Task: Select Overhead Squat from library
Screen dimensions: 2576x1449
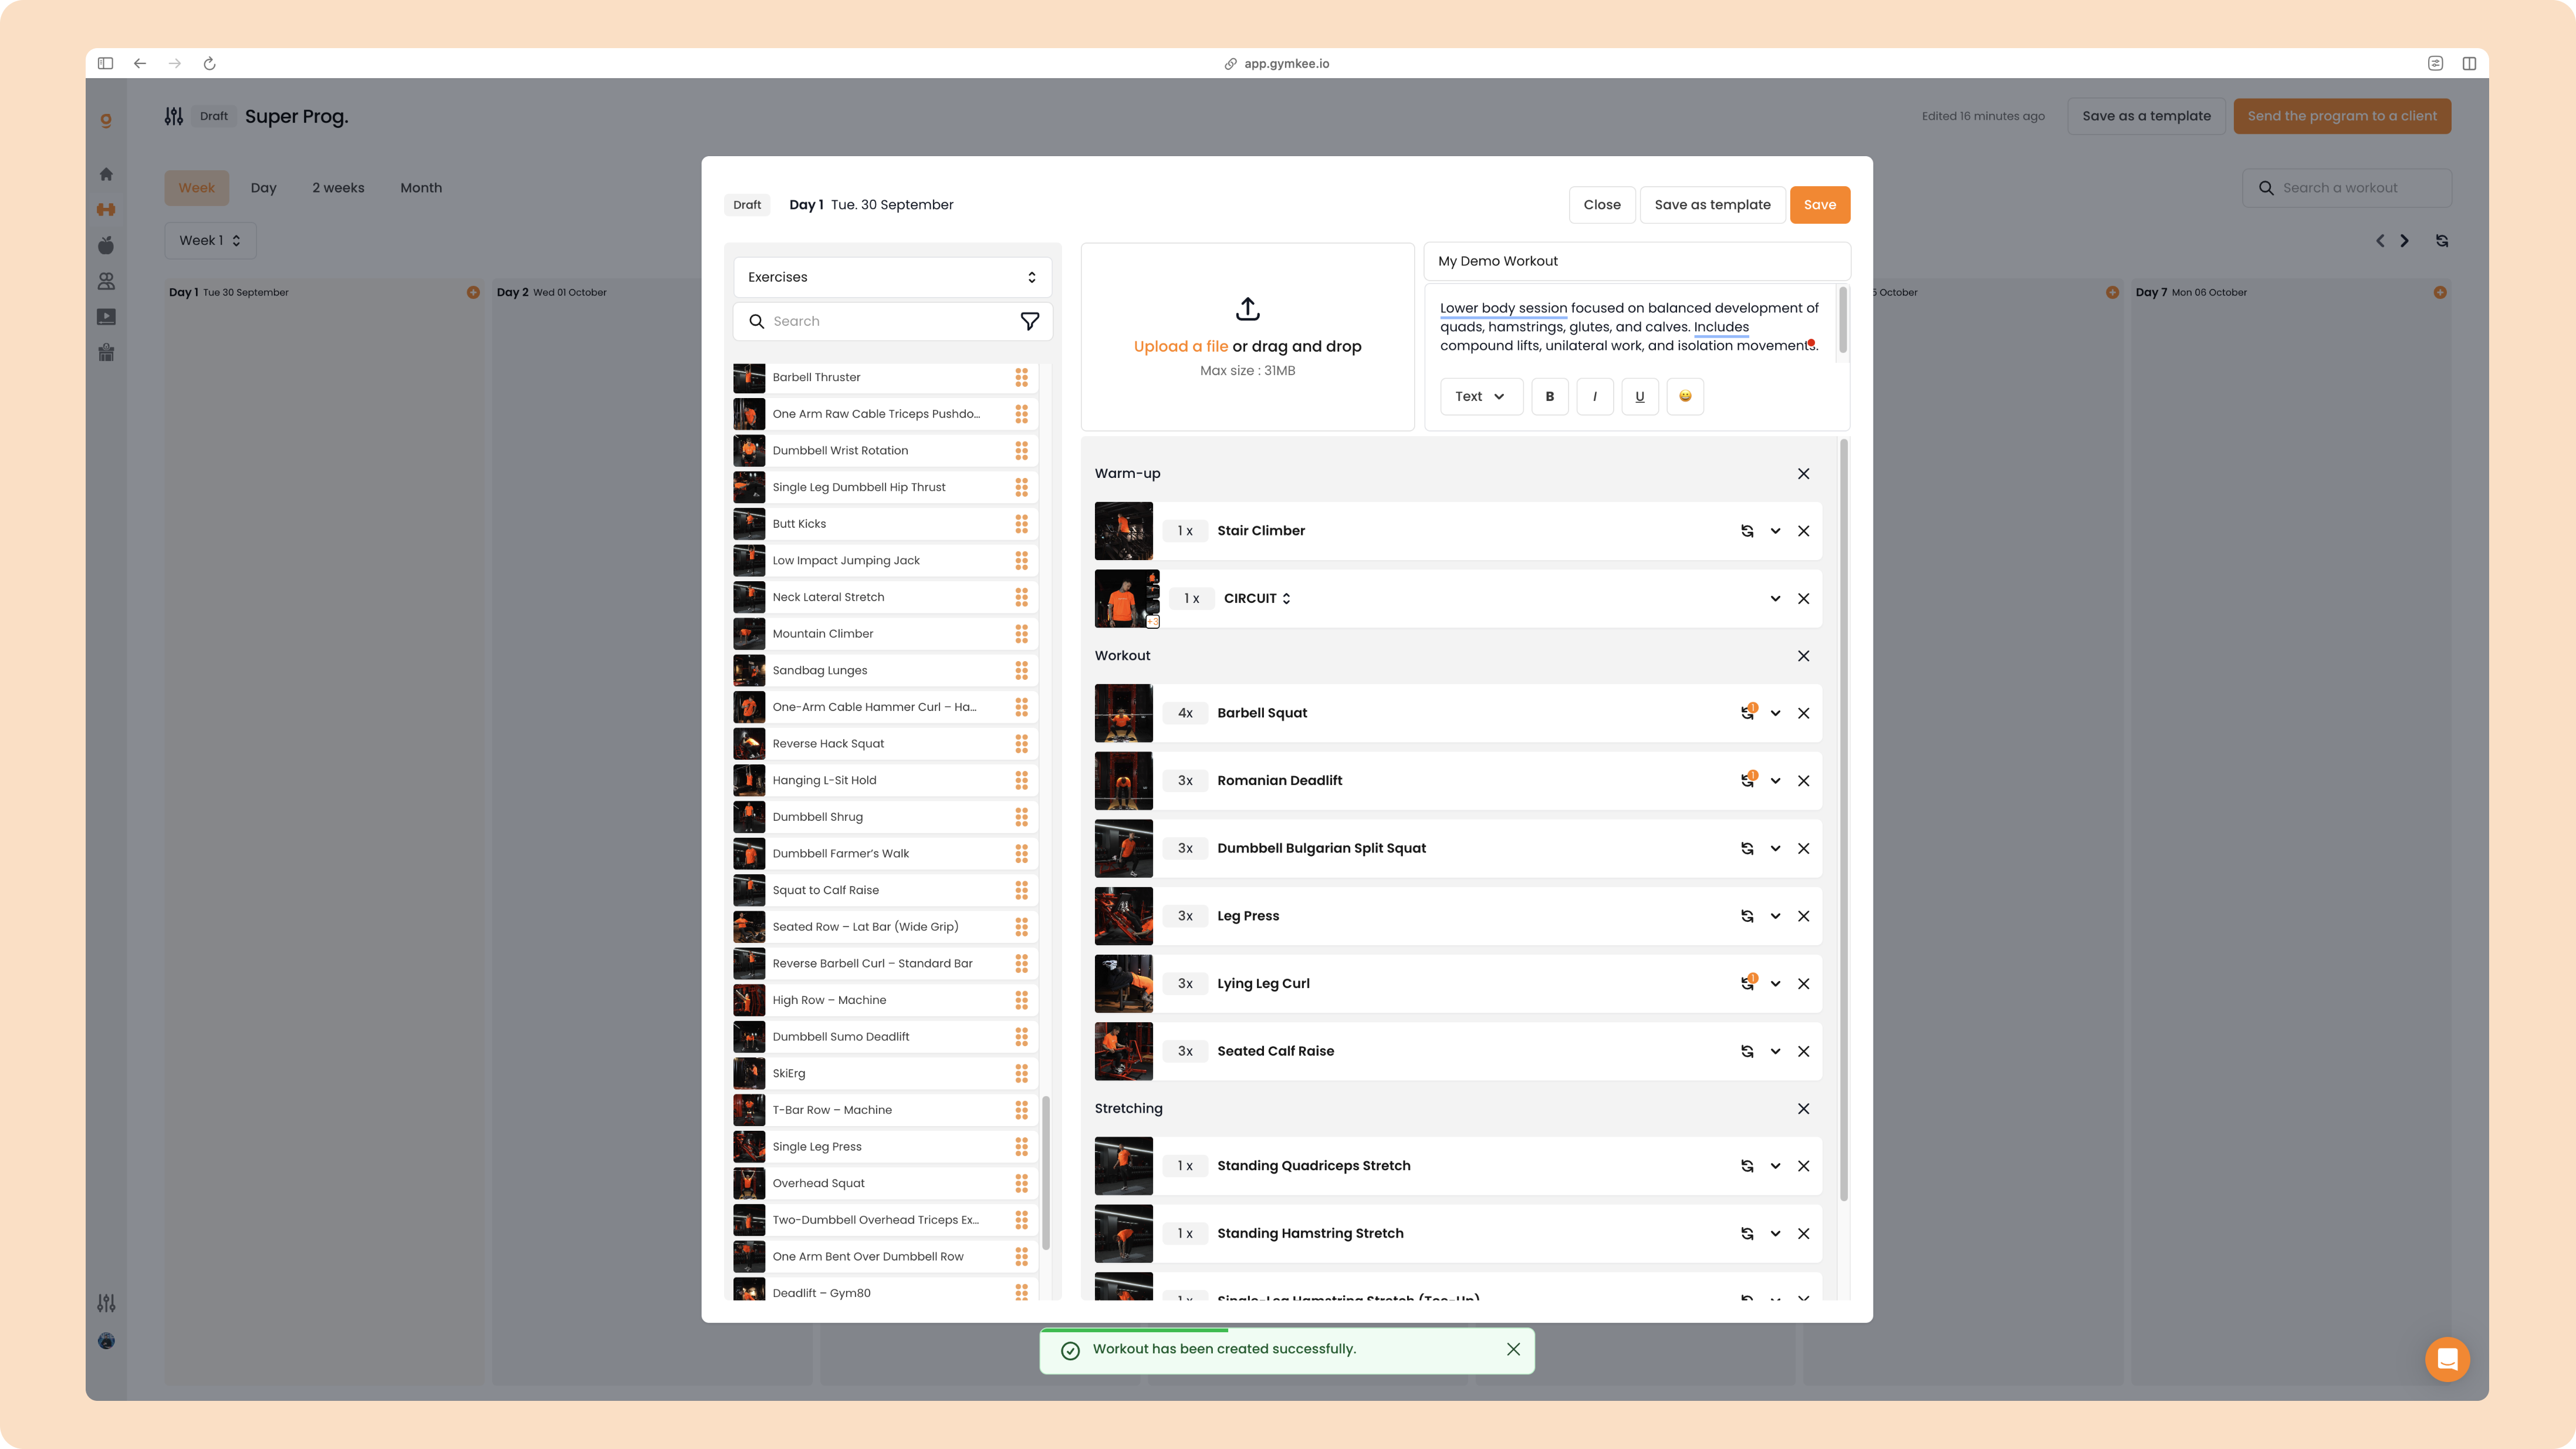Action: click(885, 1184)
